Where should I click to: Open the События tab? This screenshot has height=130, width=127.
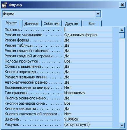[x=52, y=24]
